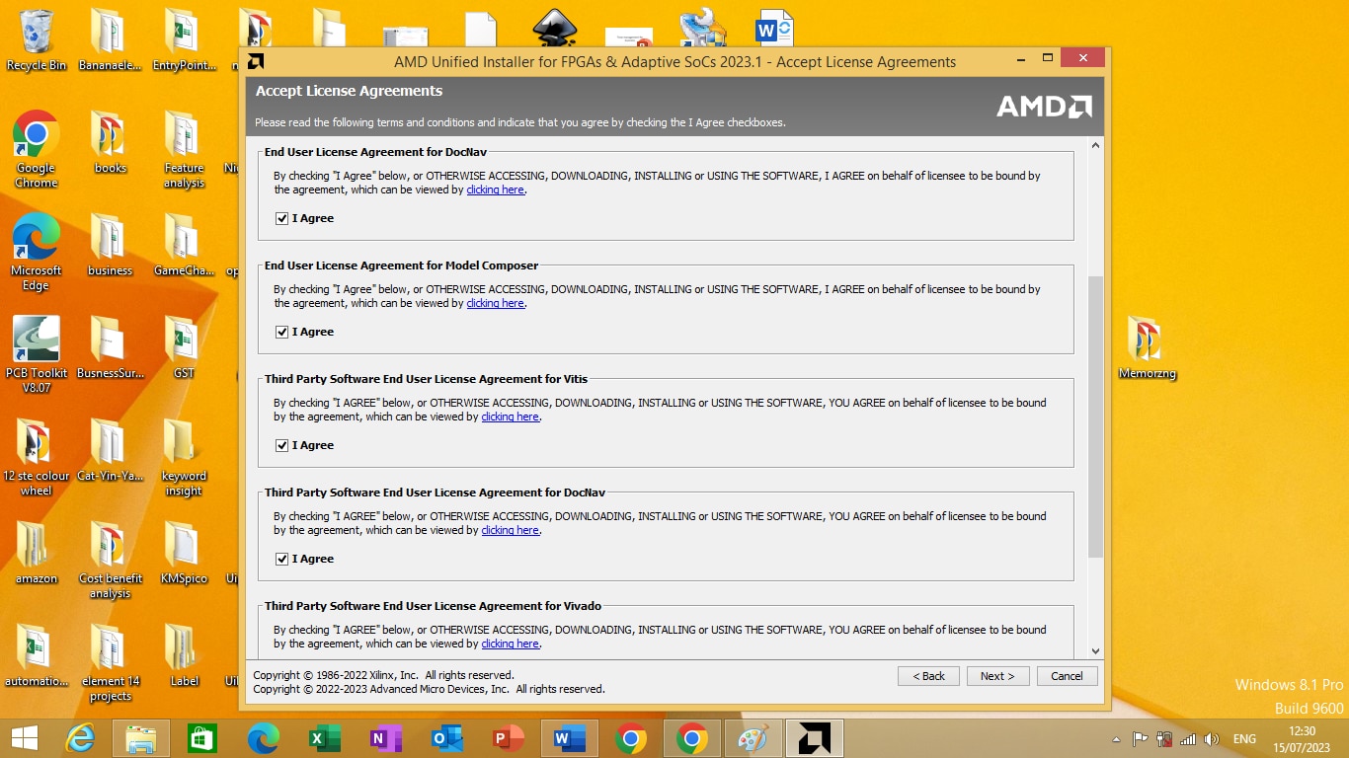Screen dimensions: 1349x758
Task: Open clicking here link for Third Party Vitis
Action: 511,417
